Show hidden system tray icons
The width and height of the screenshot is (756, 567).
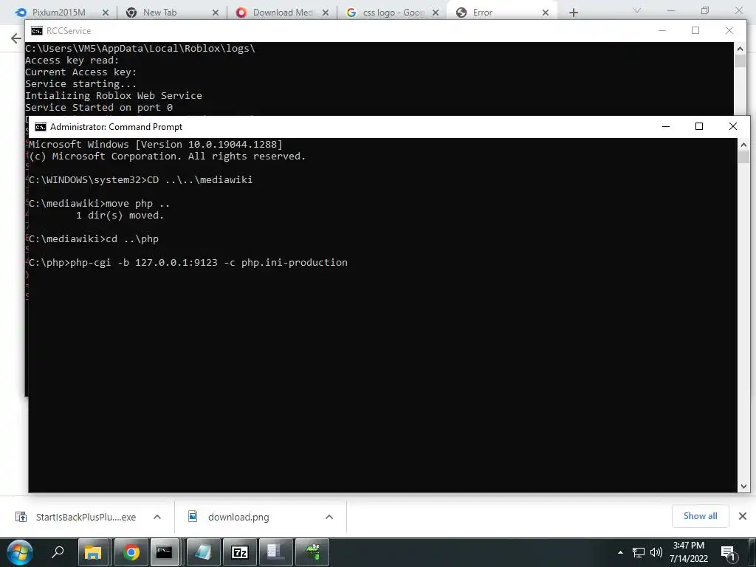[x=620, y=552]
